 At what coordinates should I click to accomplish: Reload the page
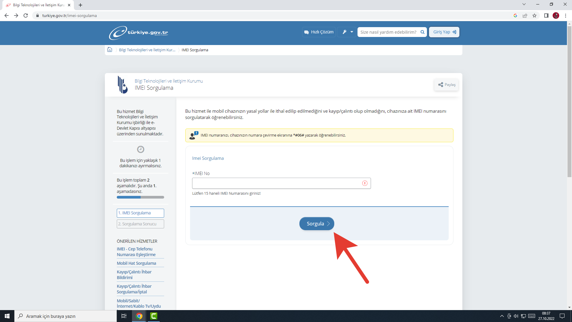[26, 16]
